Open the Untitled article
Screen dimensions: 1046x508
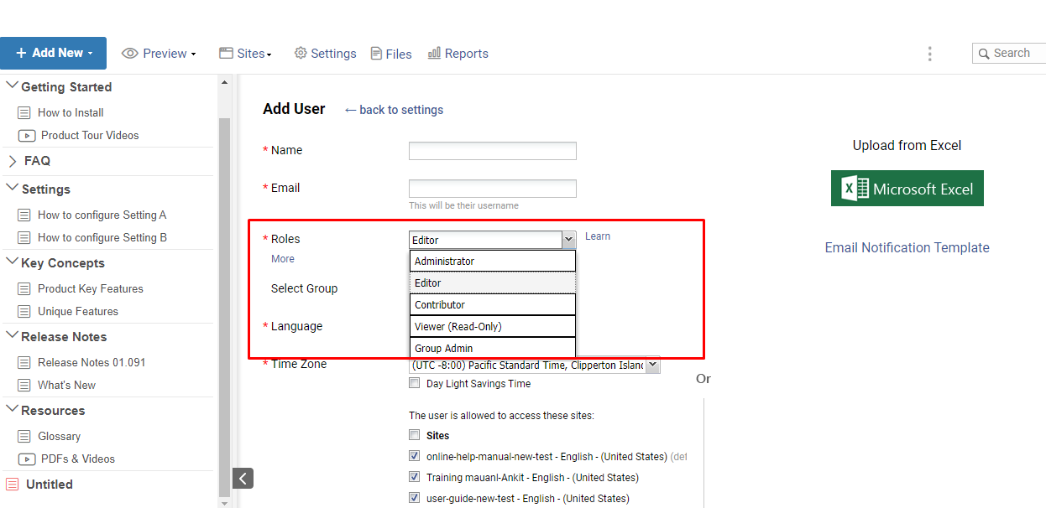pos(49,485)
